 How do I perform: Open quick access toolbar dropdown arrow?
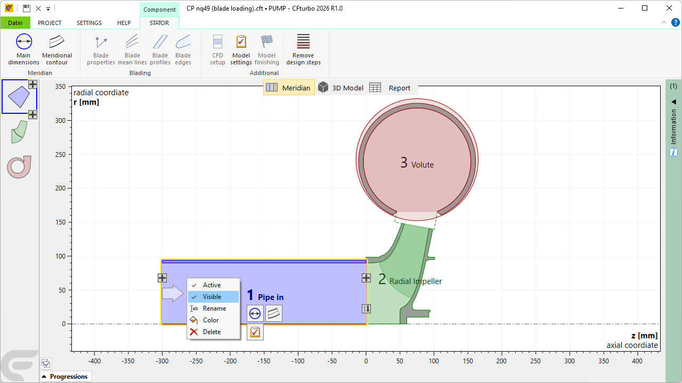(x=48, y=9)
